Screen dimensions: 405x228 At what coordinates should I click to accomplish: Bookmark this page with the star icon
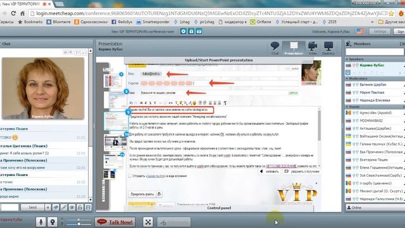point(391,13)
